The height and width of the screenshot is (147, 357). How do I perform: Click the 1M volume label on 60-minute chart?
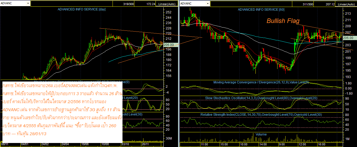[x=348, y=139]
